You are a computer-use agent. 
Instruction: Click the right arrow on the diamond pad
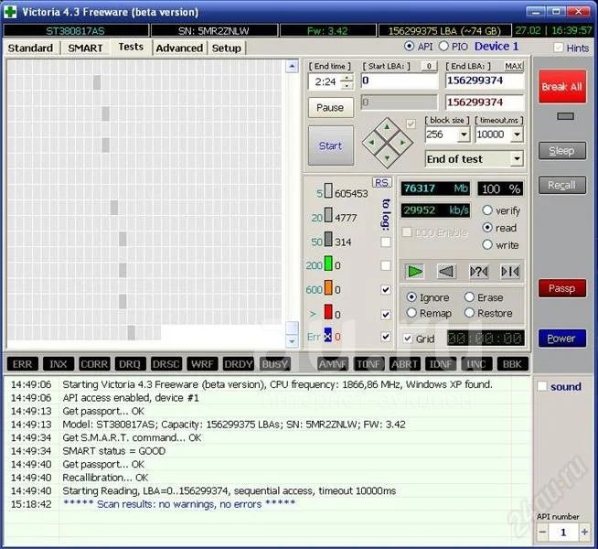coord(402,143)
